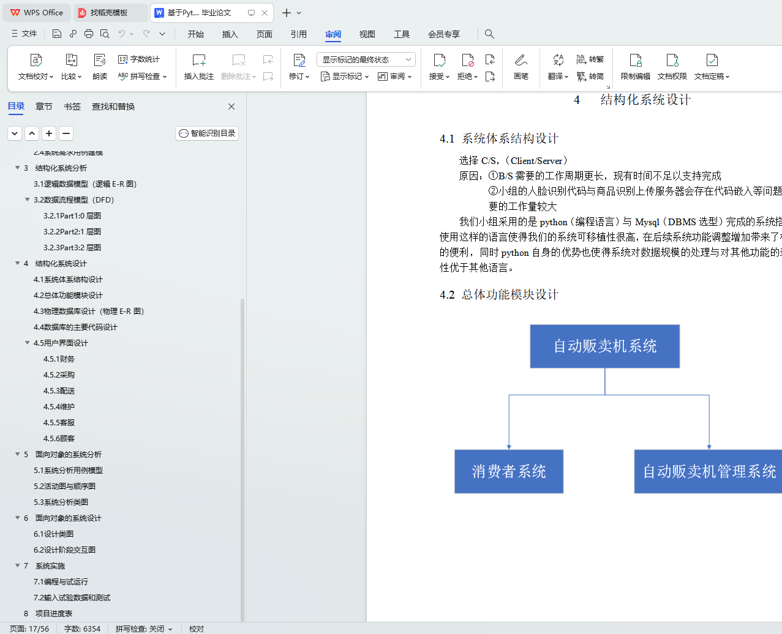
Task: Go to 5.2活动图与顺序图 heading
Action: (x=64, y=486)
